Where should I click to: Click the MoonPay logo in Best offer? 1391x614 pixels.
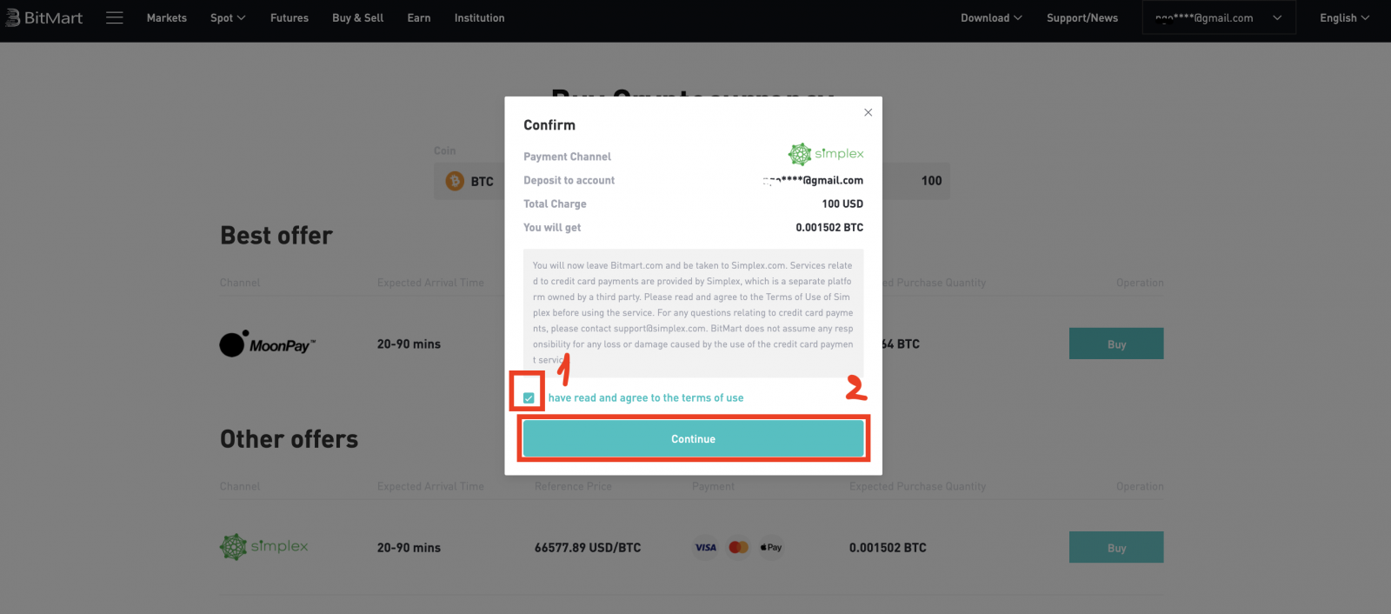[267, 344]
